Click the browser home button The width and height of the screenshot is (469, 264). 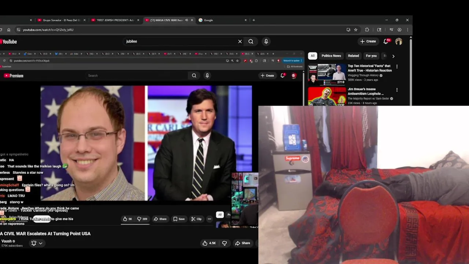tap(9, 30)
